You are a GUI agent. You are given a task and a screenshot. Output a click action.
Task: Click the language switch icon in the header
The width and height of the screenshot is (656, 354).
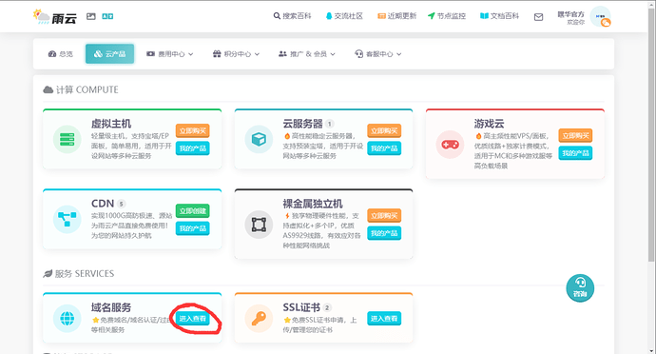[x=107, y=16]
